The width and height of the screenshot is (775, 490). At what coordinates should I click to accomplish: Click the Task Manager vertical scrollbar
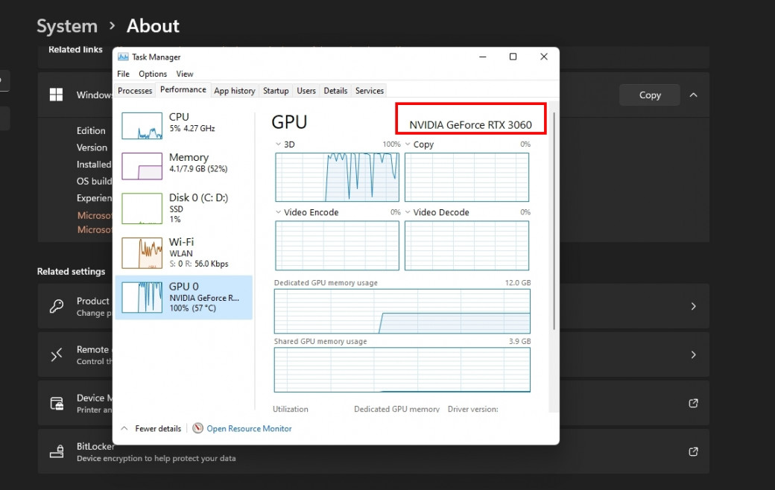[x=553, y=223]
